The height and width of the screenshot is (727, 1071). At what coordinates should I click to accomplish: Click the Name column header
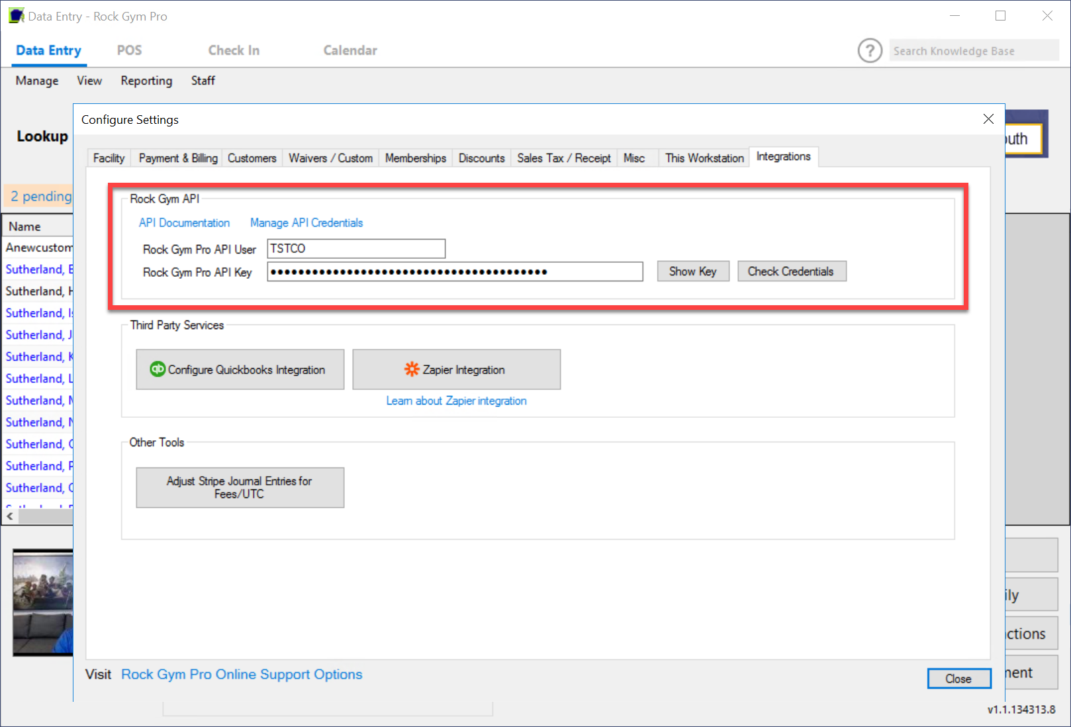pos(38,226)
